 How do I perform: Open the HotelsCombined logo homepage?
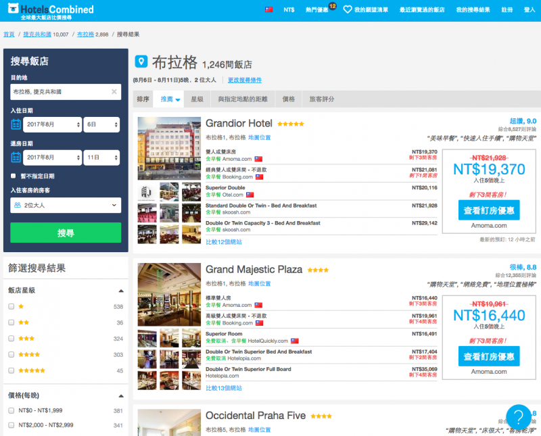tap(51, 11)
